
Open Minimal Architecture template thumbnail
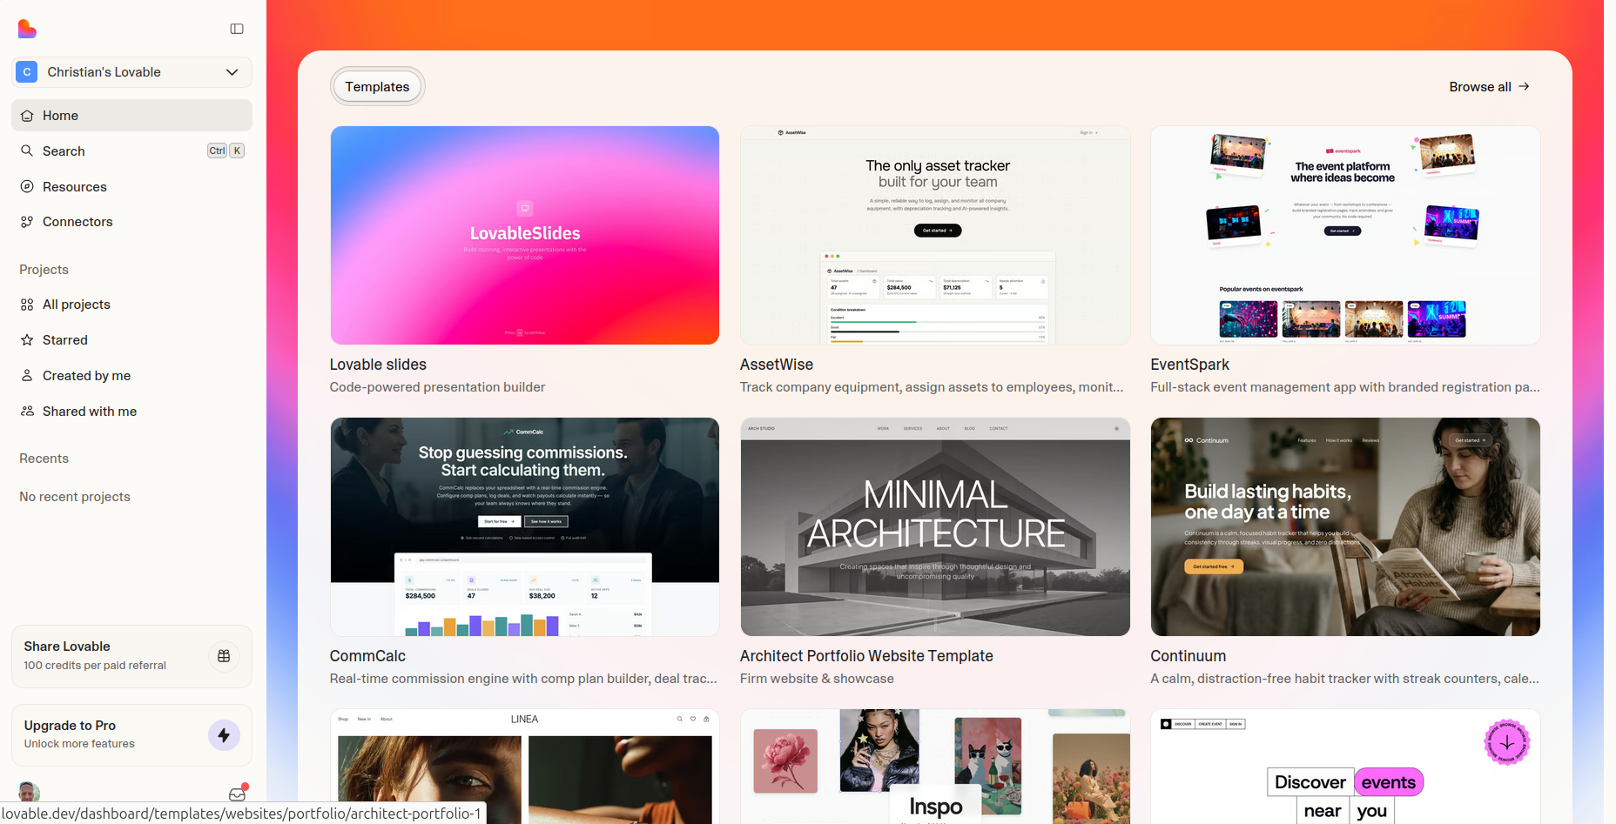click(935, 526)
